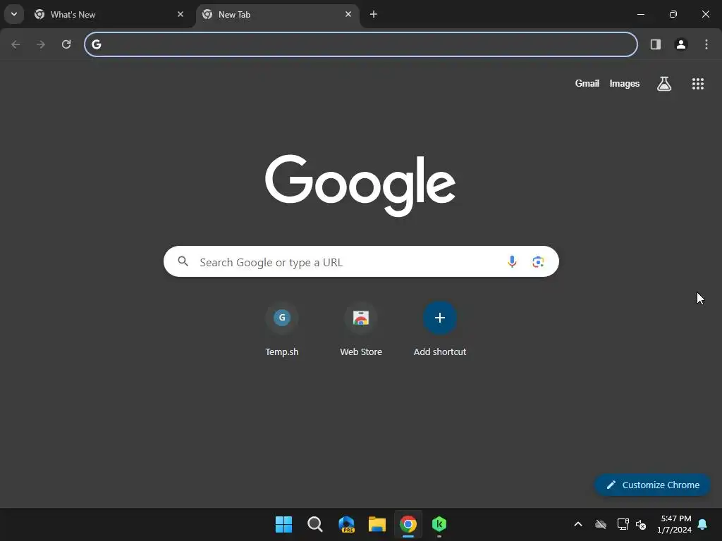Go forward with the forward arrow
Screen dimensions: 722x541
[x=41, y=44]
